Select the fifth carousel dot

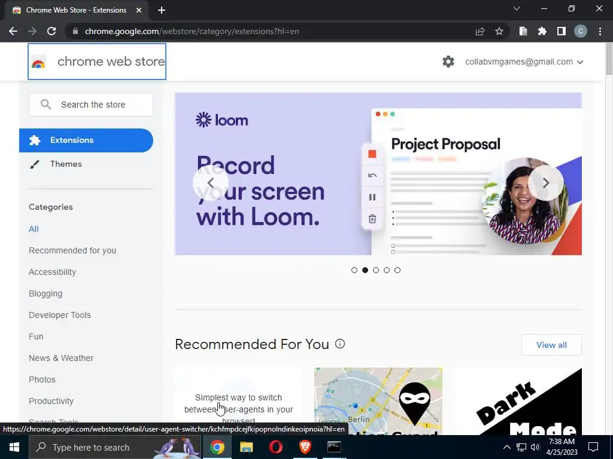(x=397, y=270)
